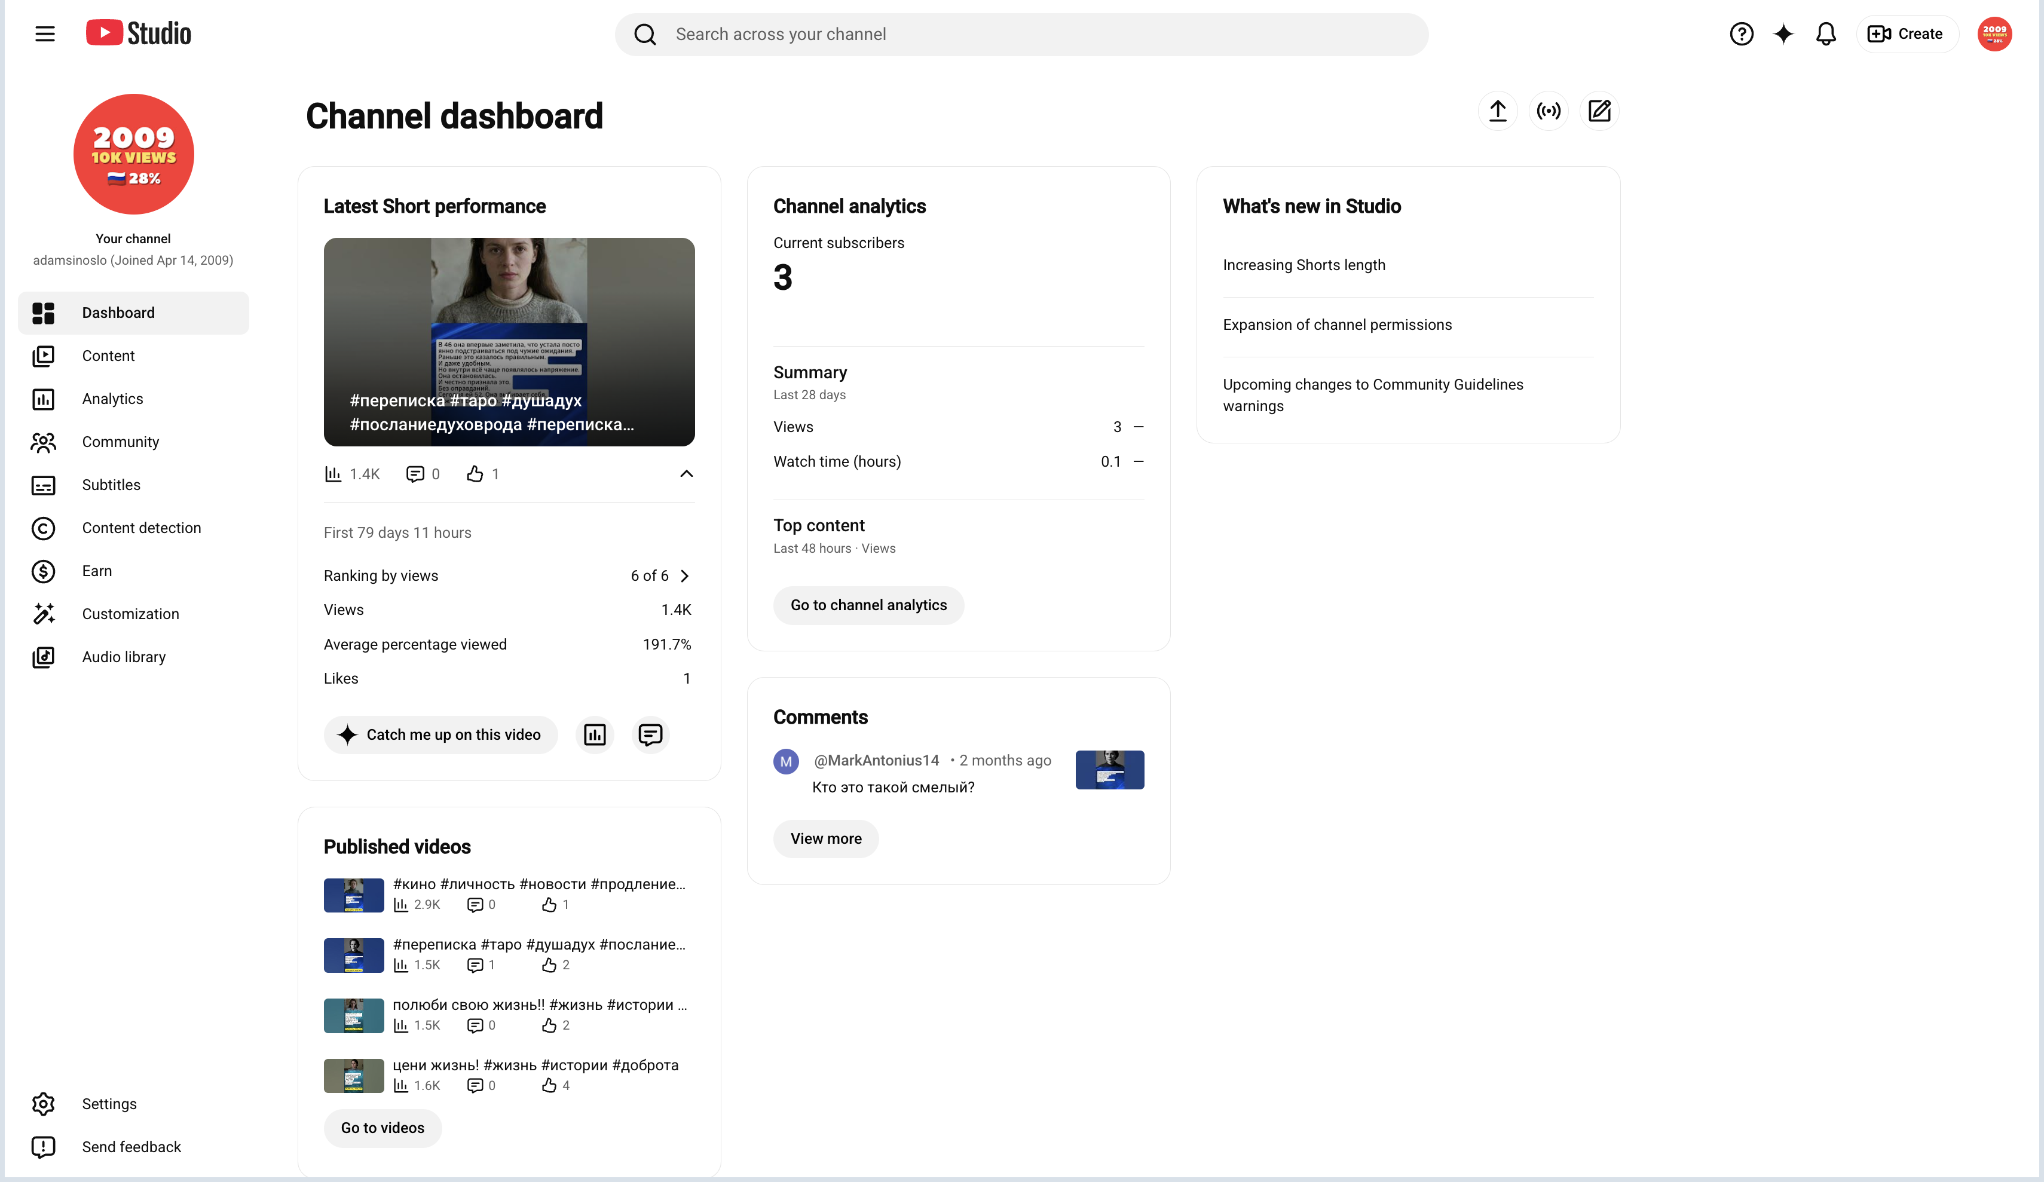Open the Ask Studio sparkle icon in header
2044x1182 pixels.
[1783, 34]
